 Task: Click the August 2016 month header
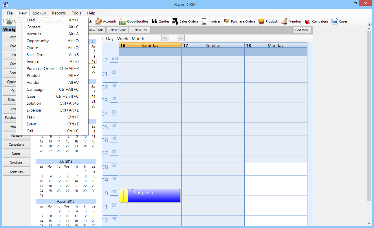click(x=66, y=201)
